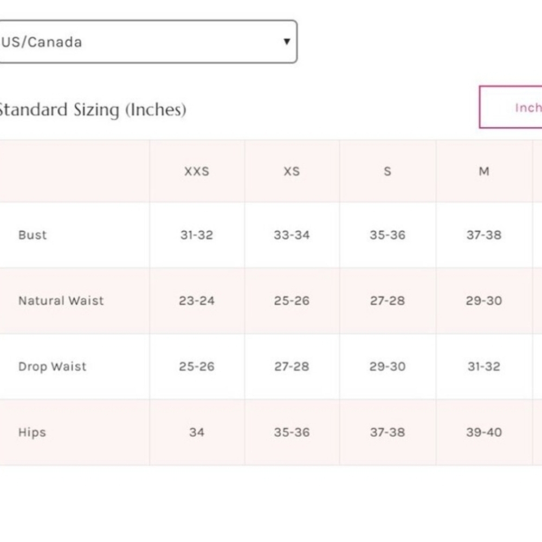Click the XXS hips value 34
Screen dimensions: 542x542
click(x=197, y=432)
